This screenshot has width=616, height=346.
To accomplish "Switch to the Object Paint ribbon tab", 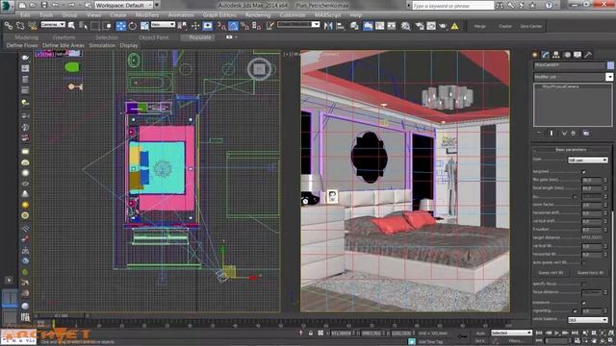I will [154, 37].
